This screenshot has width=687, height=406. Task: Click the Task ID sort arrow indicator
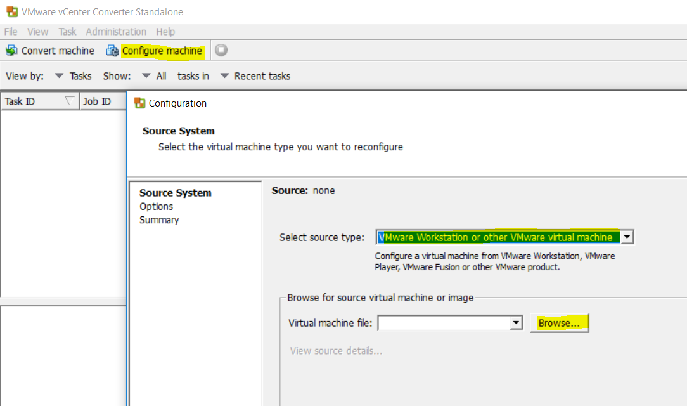tap(69, 101)
